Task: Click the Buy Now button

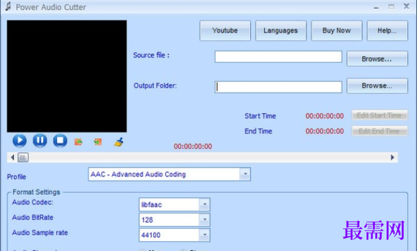Action: pyautogui.click(x=337, y=30)
